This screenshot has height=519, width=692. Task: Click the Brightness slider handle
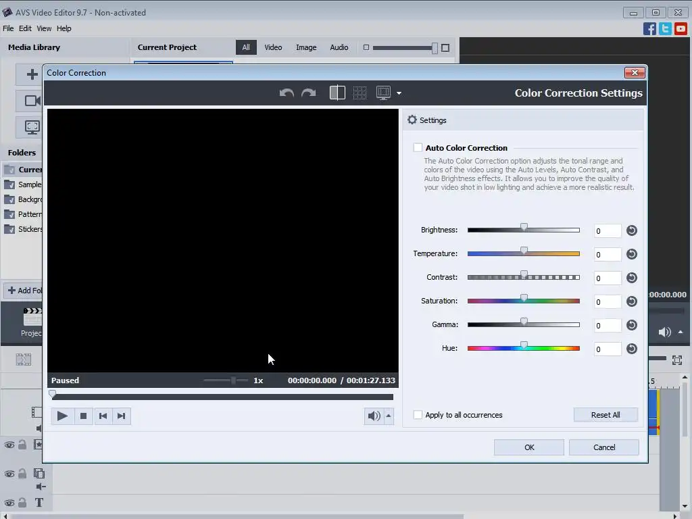tap(524, 227)
